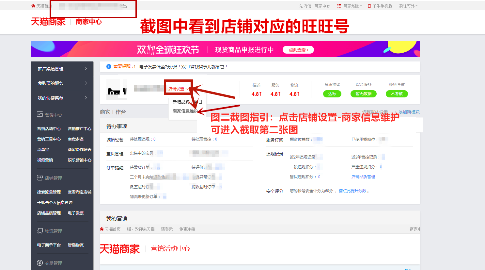Click the 出售中的宝贝 entry
The image size is (485, 270).
(142, 153)
